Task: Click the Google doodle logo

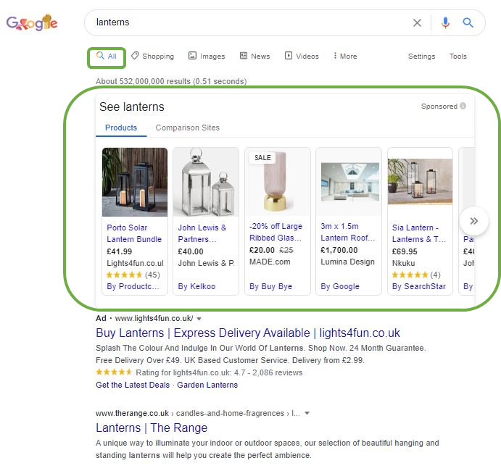Action: point(32,22)
